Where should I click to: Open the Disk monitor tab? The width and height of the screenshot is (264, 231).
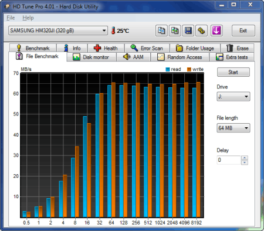92,57
